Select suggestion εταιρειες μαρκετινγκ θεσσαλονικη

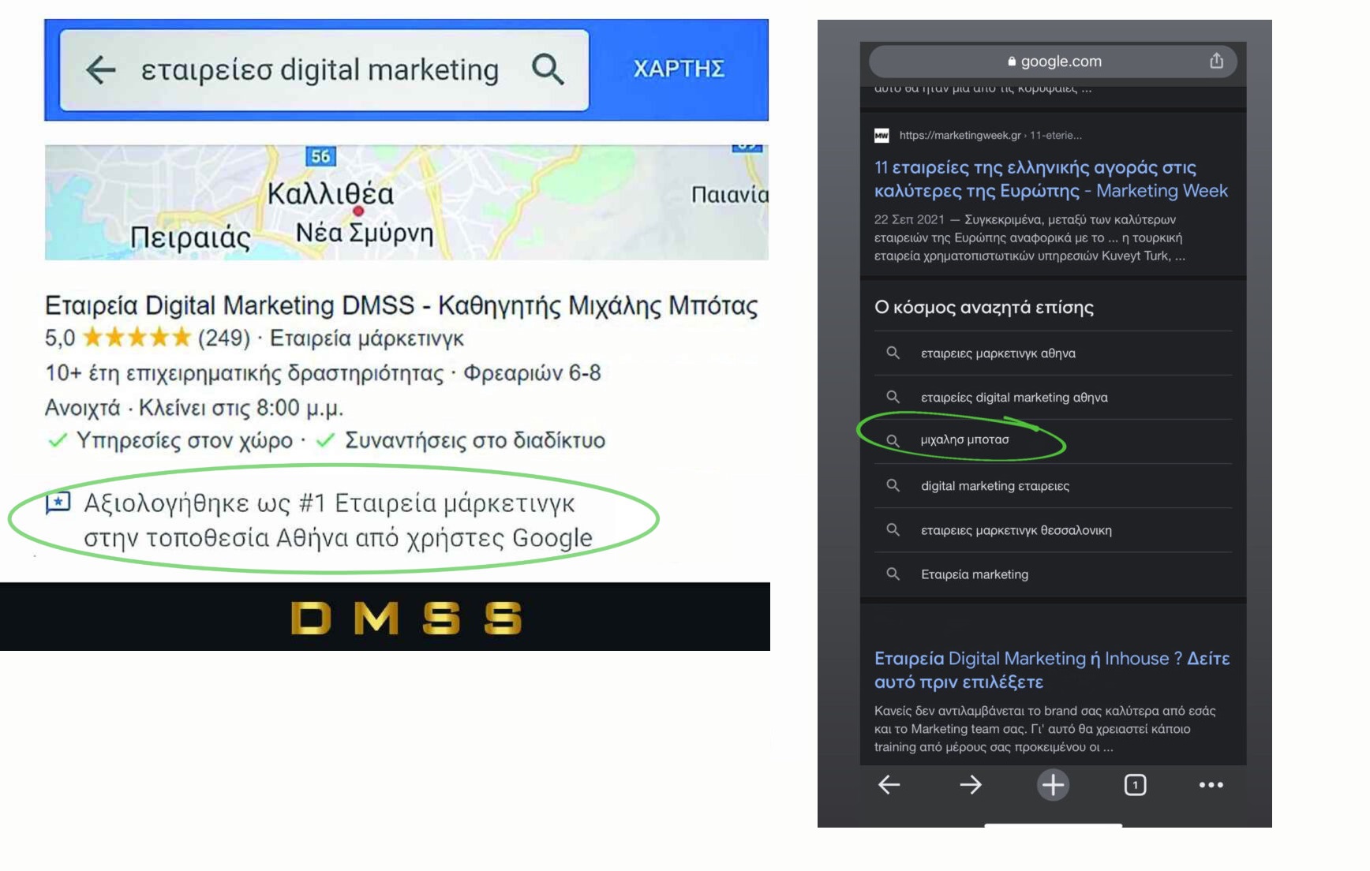point(1053,530)
